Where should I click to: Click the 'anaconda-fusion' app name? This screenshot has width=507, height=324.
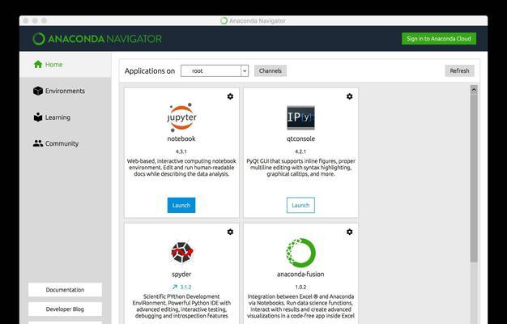click(x=300, y=275)
